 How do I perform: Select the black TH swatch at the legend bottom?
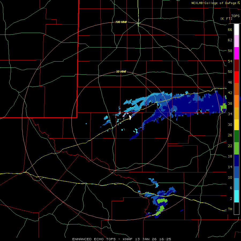click(236, 208)
